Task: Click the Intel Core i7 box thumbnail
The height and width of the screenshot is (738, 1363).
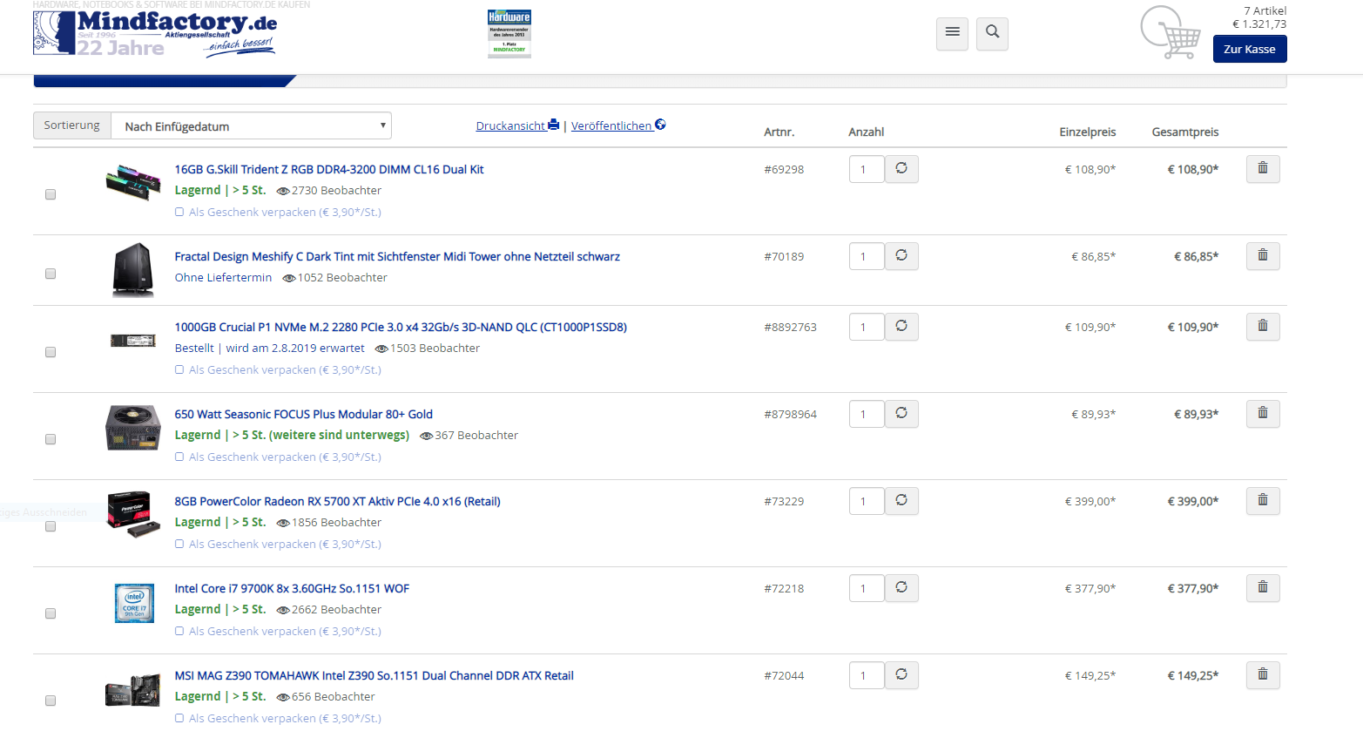Action: [x=134, y=603]
